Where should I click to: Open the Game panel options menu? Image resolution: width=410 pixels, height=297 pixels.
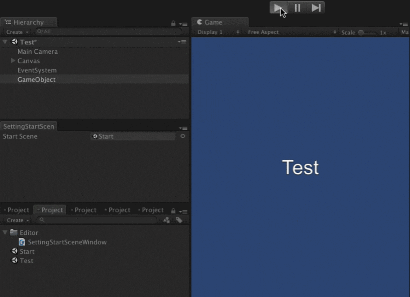tap(403, 24)
